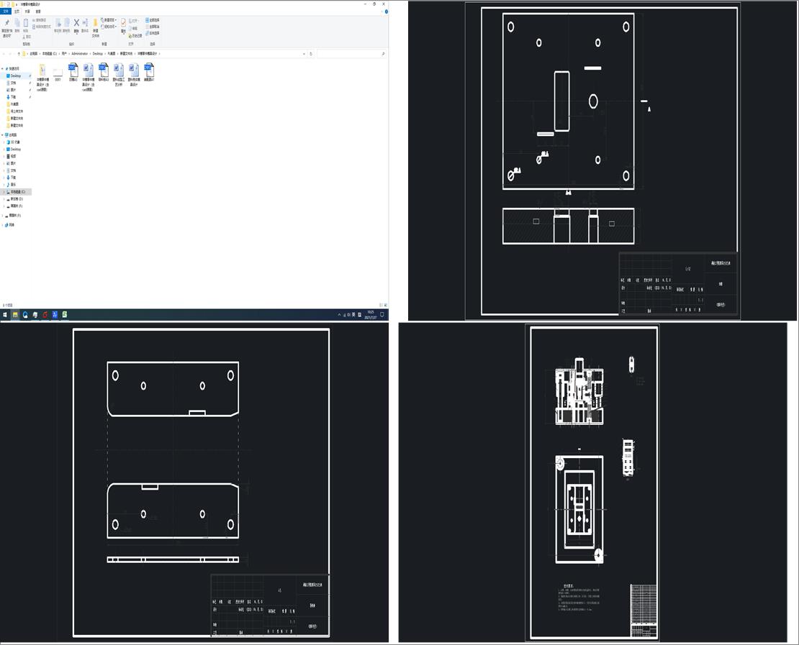Select the (D:) drive in the navigation pane

[17, 199]
